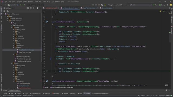Click the Debug button
173x97 pixels.
pos(162,5)
